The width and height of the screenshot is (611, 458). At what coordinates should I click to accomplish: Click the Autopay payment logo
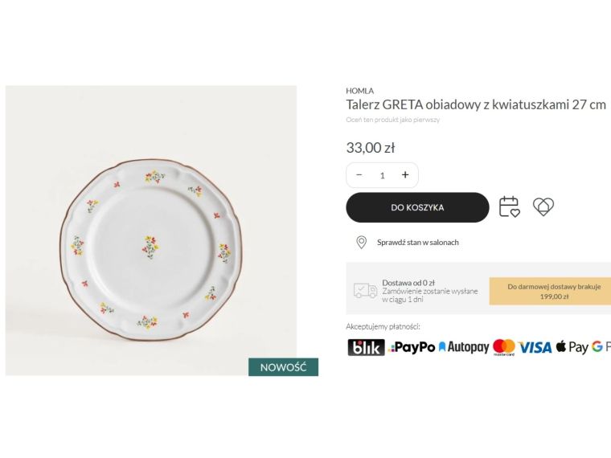click(x=464, y=347)
